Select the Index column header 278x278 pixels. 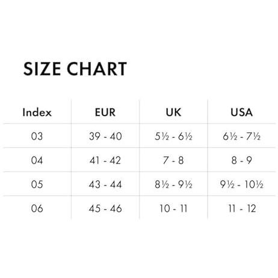pos(37,112)
